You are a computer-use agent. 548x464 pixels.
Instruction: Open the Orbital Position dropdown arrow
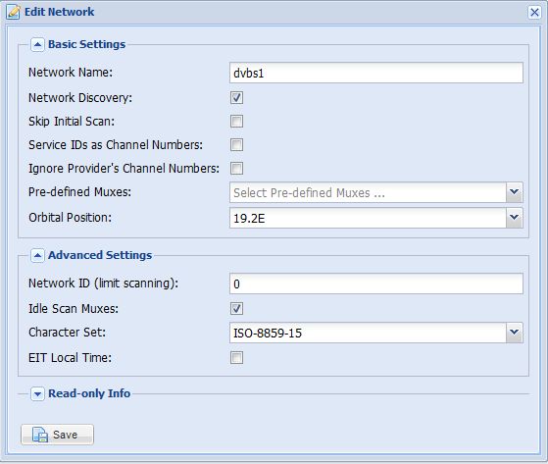[514, 218]
